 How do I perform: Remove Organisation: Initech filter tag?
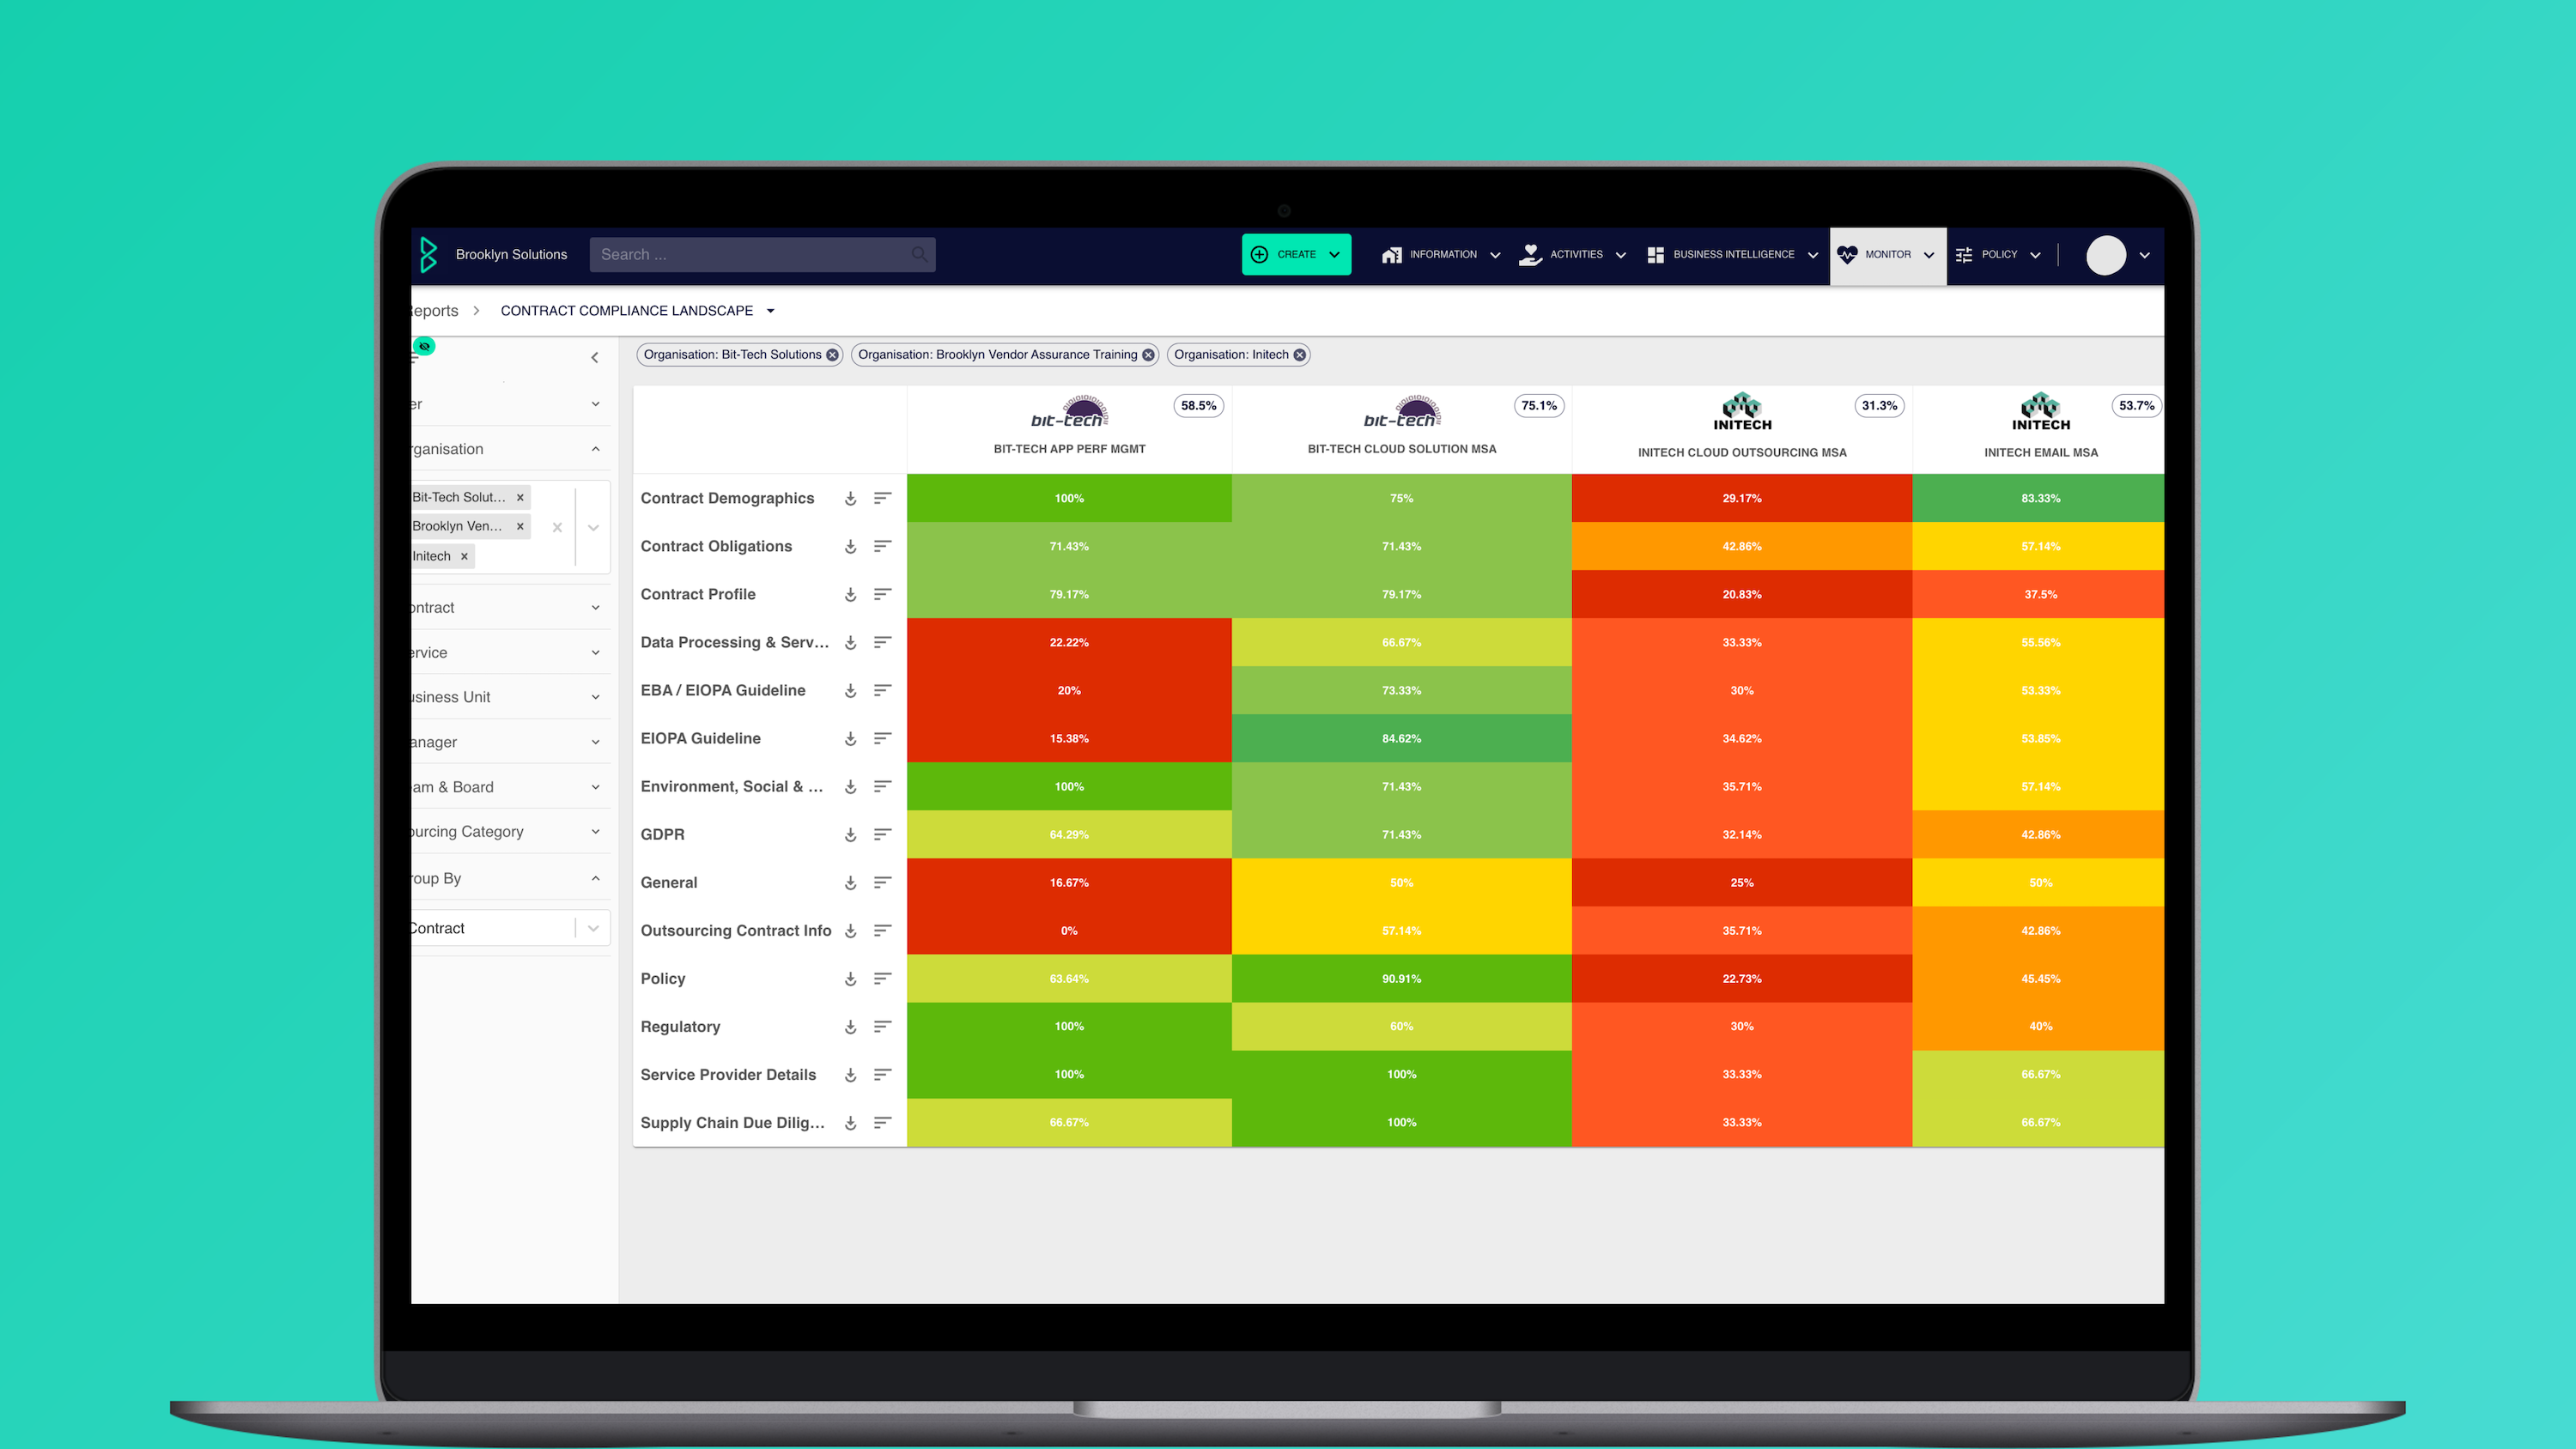coord(1298,354)
